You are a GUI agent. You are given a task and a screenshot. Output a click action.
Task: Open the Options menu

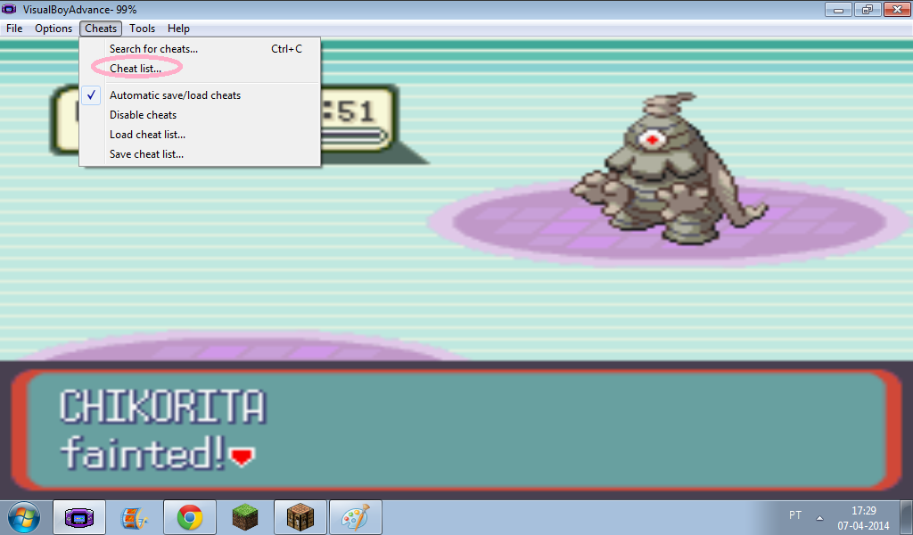point(53,29)
